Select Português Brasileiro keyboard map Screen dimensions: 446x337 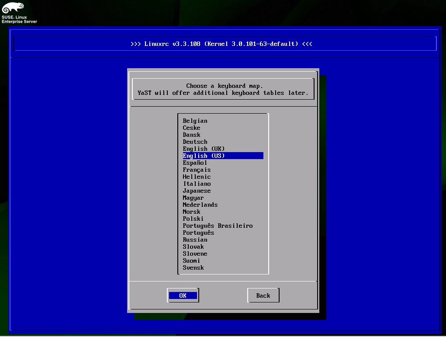(x=218, y=226)
